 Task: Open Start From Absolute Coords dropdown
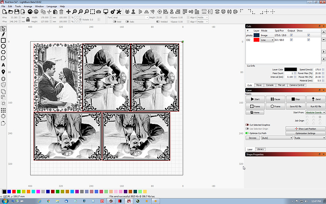click(x=316, y=113)
